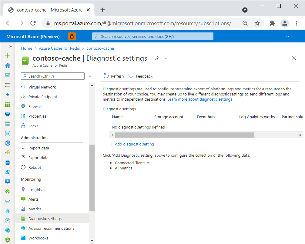The height and width of the screenshot is (244, 305).
Task: Click contoso-cache breadcrumb link
Action: (100, 48)
